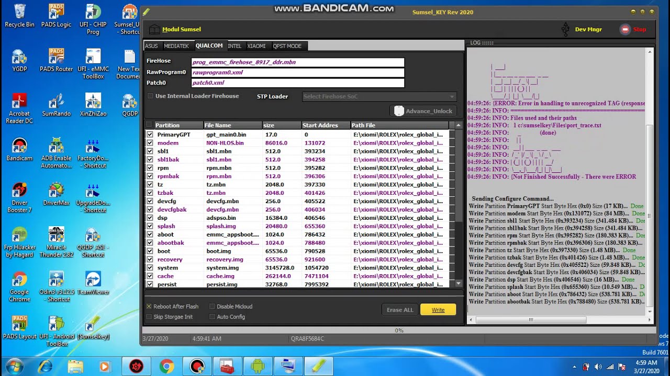Open the Windows Start menu
670x376 pixels.
[14, 366]
